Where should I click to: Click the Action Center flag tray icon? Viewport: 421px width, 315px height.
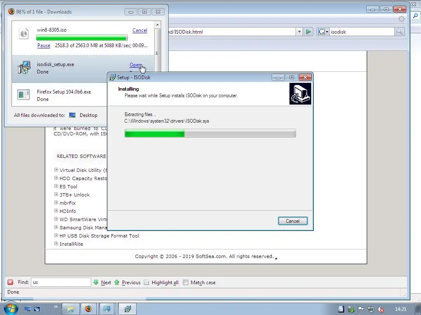361,310
